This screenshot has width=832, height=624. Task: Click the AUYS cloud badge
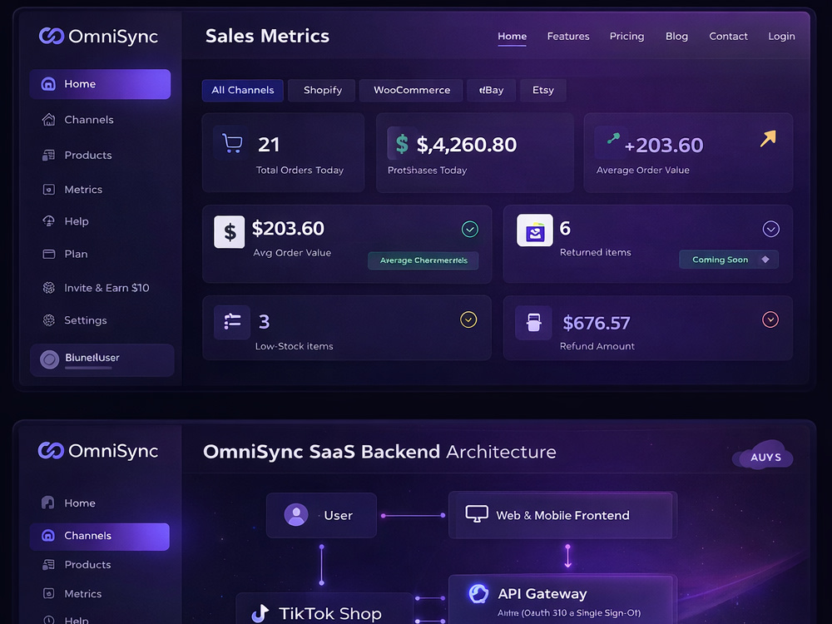point(764,455)
